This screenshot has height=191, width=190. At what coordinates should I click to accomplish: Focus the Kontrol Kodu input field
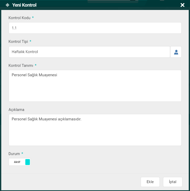pos(95,28)
